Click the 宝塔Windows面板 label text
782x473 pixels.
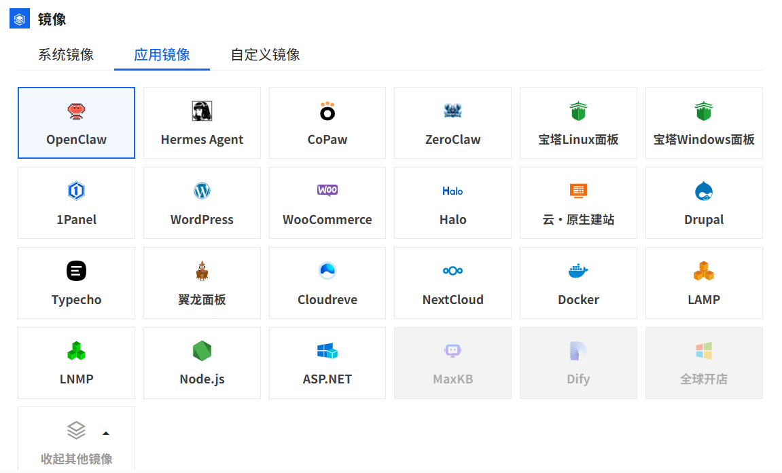coord(704,139)
